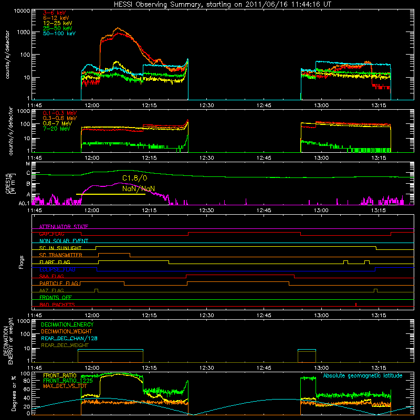Screen dimensions: 420x420
Task: Click the yellow flare duration bar in GOES panel
Action: point(111,194)
